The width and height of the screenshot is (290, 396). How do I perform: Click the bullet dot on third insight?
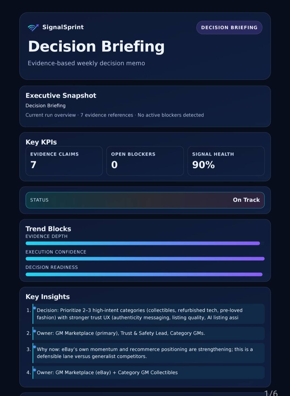coord(35,347)
